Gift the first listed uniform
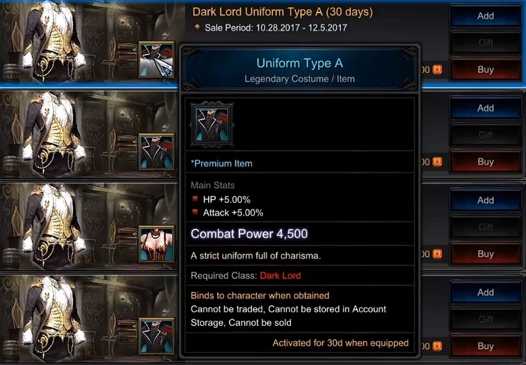The image size is (526, 365). point(485,43)
